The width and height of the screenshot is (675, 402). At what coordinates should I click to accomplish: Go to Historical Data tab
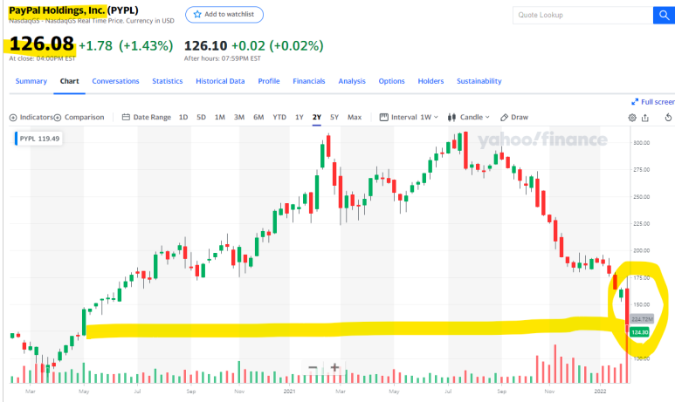tap(220, 81)
